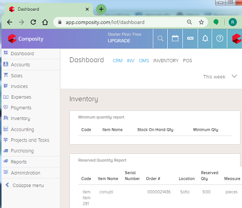Image resolution: width=242 pixels, height=208 pixels.
Task: Click the Administration sliders icon in sidebar
Action: [6, 172]
